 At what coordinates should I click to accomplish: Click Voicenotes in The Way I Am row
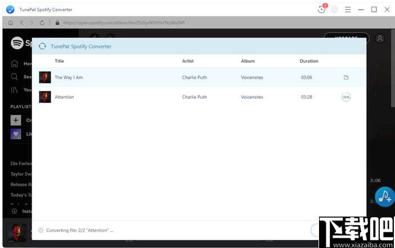[252, 77]
